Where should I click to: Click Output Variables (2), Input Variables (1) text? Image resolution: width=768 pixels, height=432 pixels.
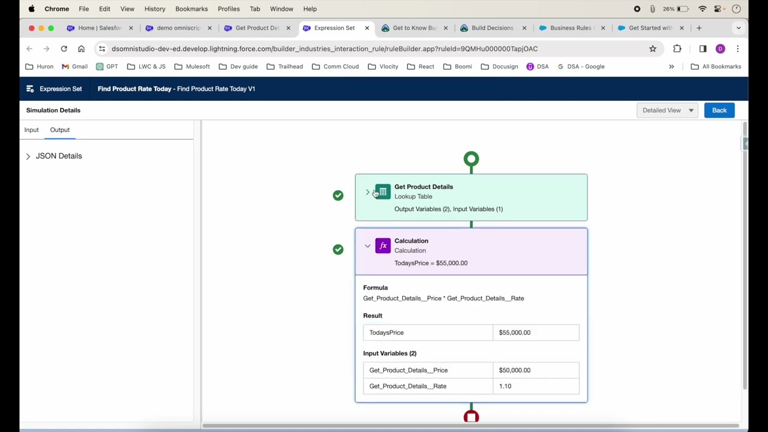click(x=448, y=209)
